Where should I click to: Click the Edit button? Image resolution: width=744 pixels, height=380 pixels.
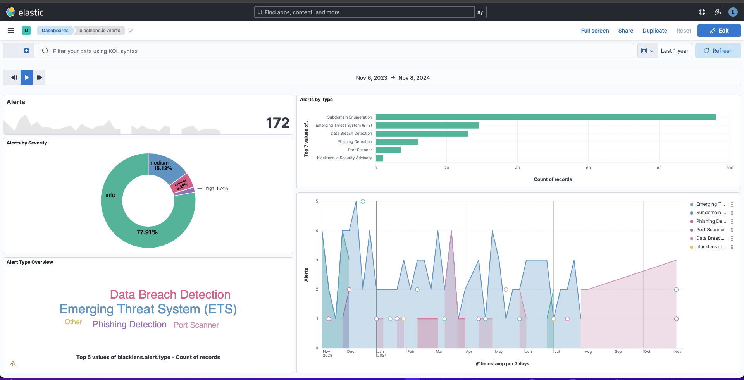point(719,31)
